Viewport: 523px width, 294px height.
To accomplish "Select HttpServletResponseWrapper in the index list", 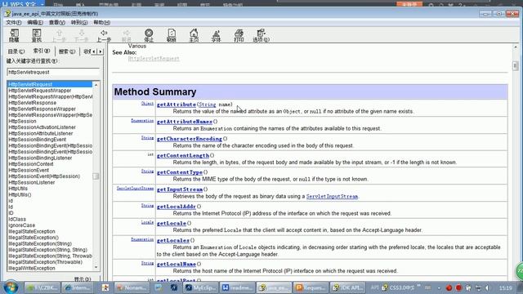I will pyautogui.click(x=42, y=109).
